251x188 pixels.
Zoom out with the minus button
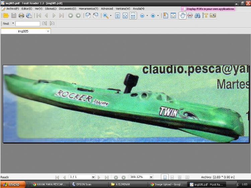pyautogui.click(x=142, y=16)
